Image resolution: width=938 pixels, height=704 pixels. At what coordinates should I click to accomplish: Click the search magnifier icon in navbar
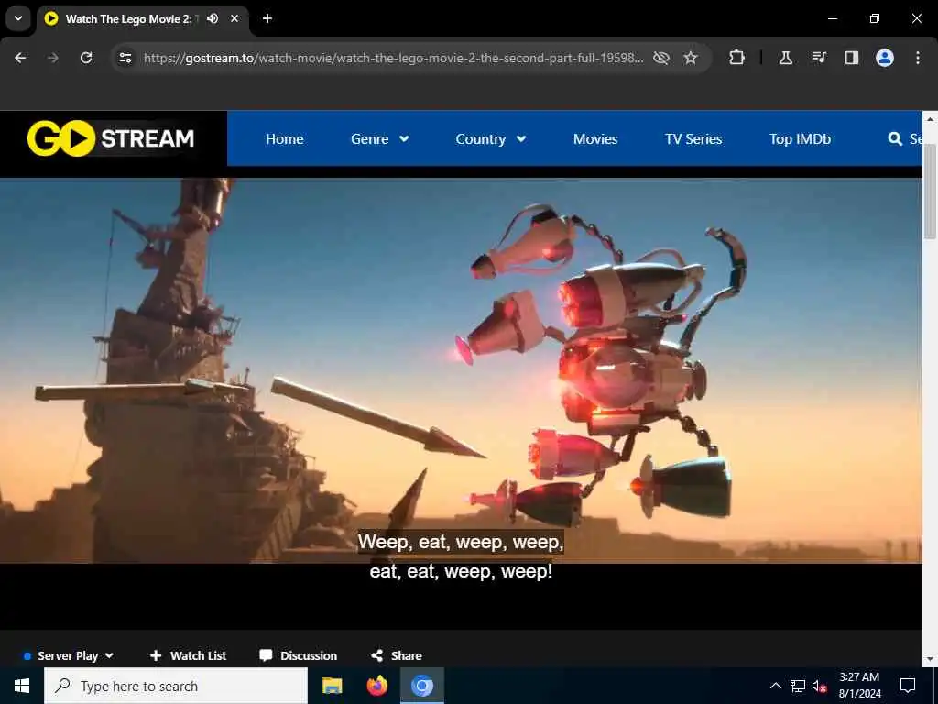[895, 139]
